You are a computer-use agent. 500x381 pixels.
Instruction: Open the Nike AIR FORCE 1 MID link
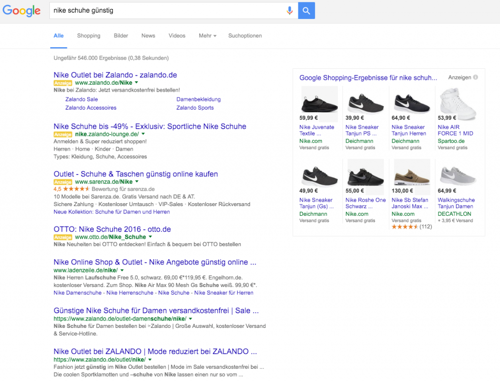click(x=456, y=130)
